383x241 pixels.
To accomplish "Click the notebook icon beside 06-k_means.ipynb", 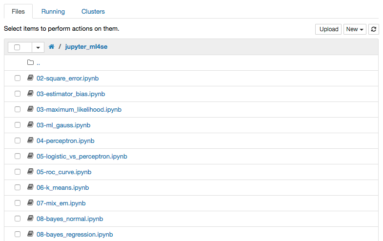I will [30, 187].
